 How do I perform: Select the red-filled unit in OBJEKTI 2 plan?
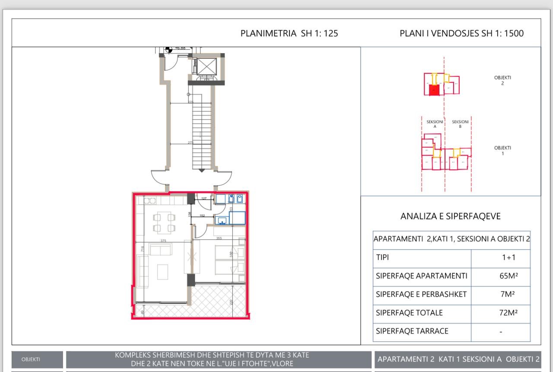coord(433,91)
